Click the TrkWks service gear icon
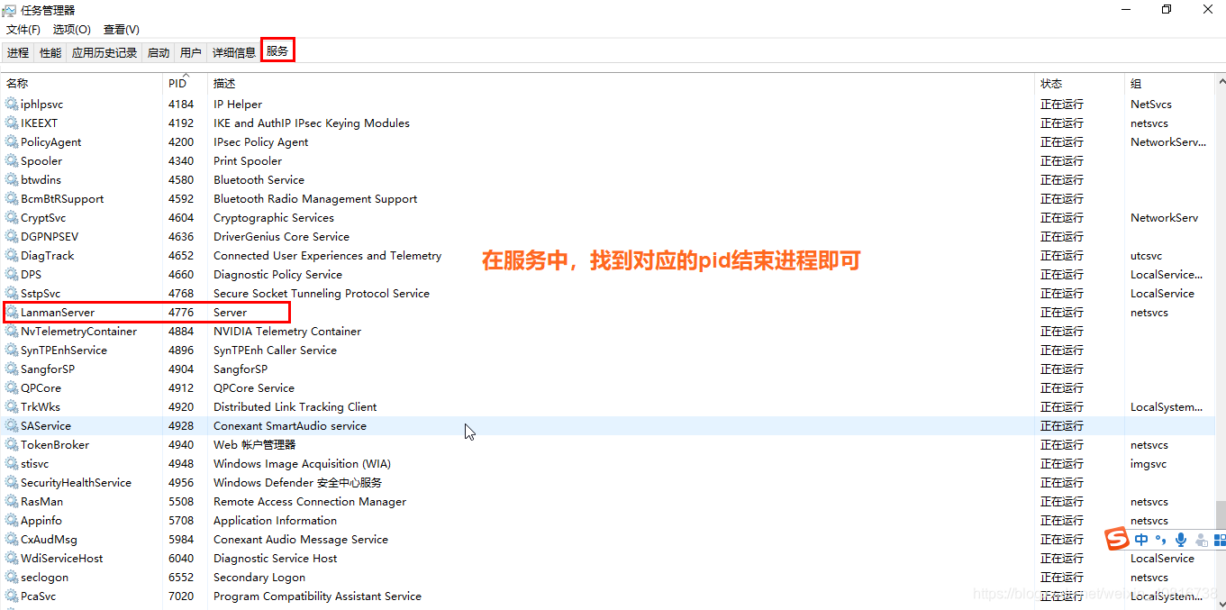 pyautogui.click(x=12, y=407)
